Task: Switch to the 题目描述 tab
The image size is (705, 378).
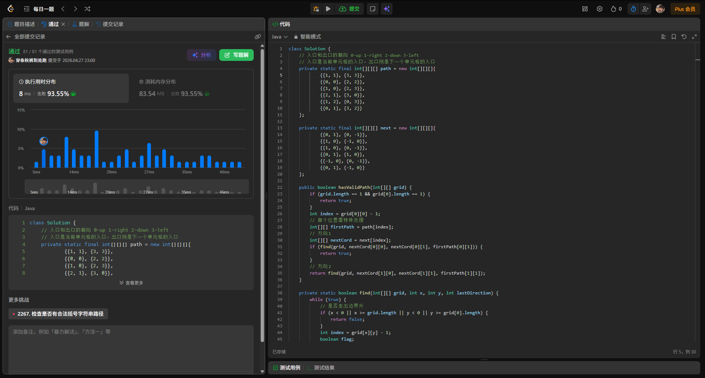Action: pos(21,24)
